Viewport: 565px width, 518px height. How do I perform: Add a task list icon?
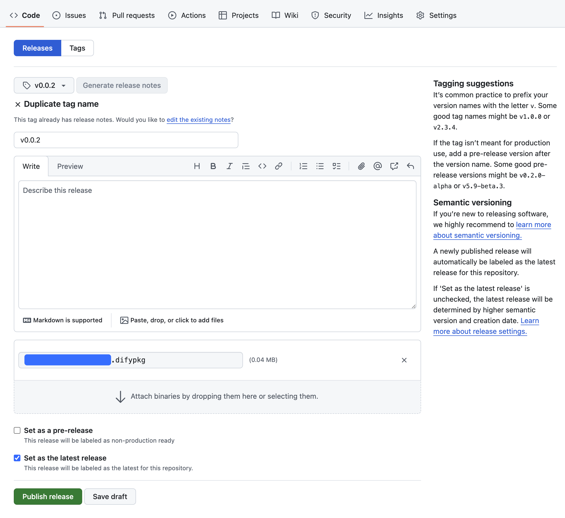[336, 166]
